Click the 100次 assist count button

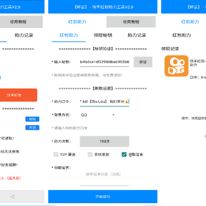point(105,141)
